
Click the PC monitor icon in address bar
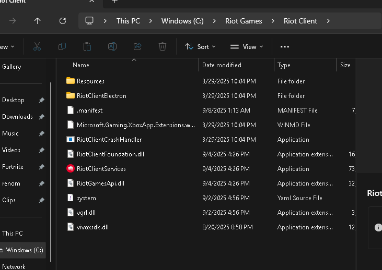tap(89, 21)
